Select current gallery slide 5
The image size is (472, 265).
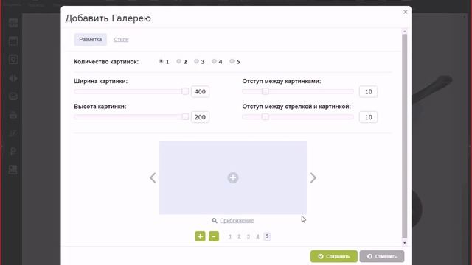pyautogui.click(x=267, y=236)
